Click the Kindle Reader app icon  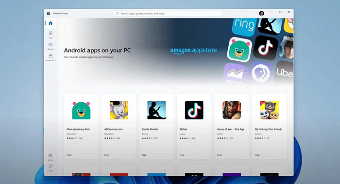[156, 110]
